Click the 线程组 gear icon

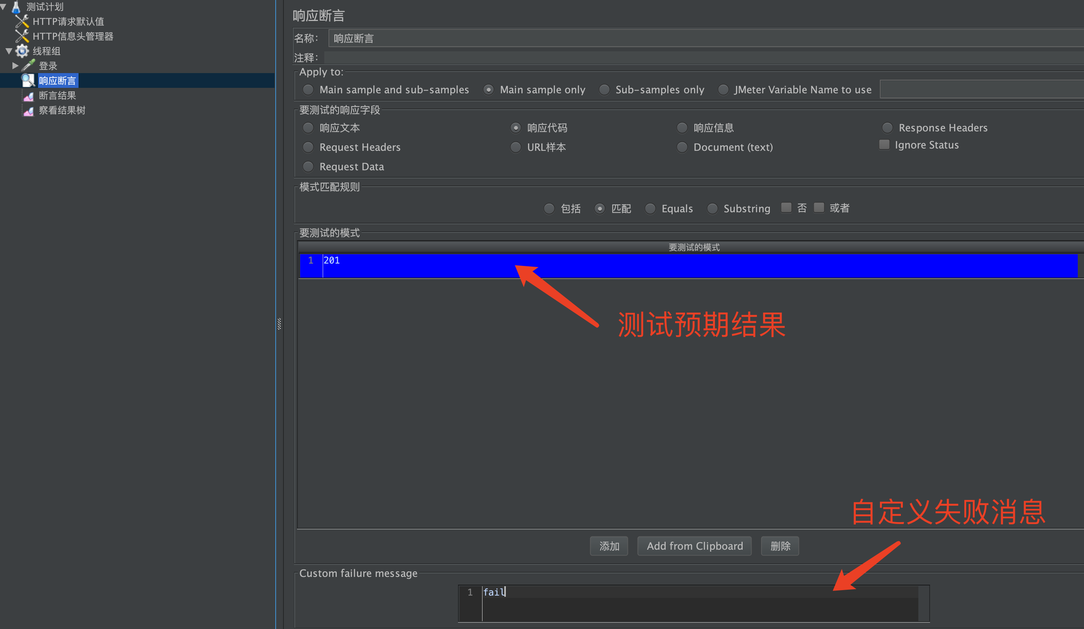click(x=22, y=51)
